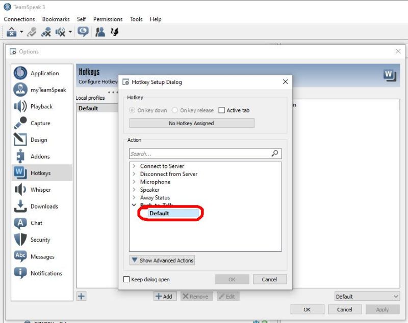This screenshot has width=408, height=323.
Task: Open the Permissions menu
Action: click(x=108, y=19)
